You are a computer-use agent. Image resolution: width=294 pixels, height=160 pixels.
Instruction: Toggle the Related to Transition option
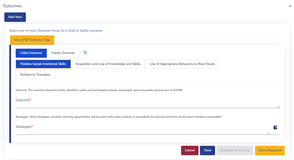[x=35, y=75]
